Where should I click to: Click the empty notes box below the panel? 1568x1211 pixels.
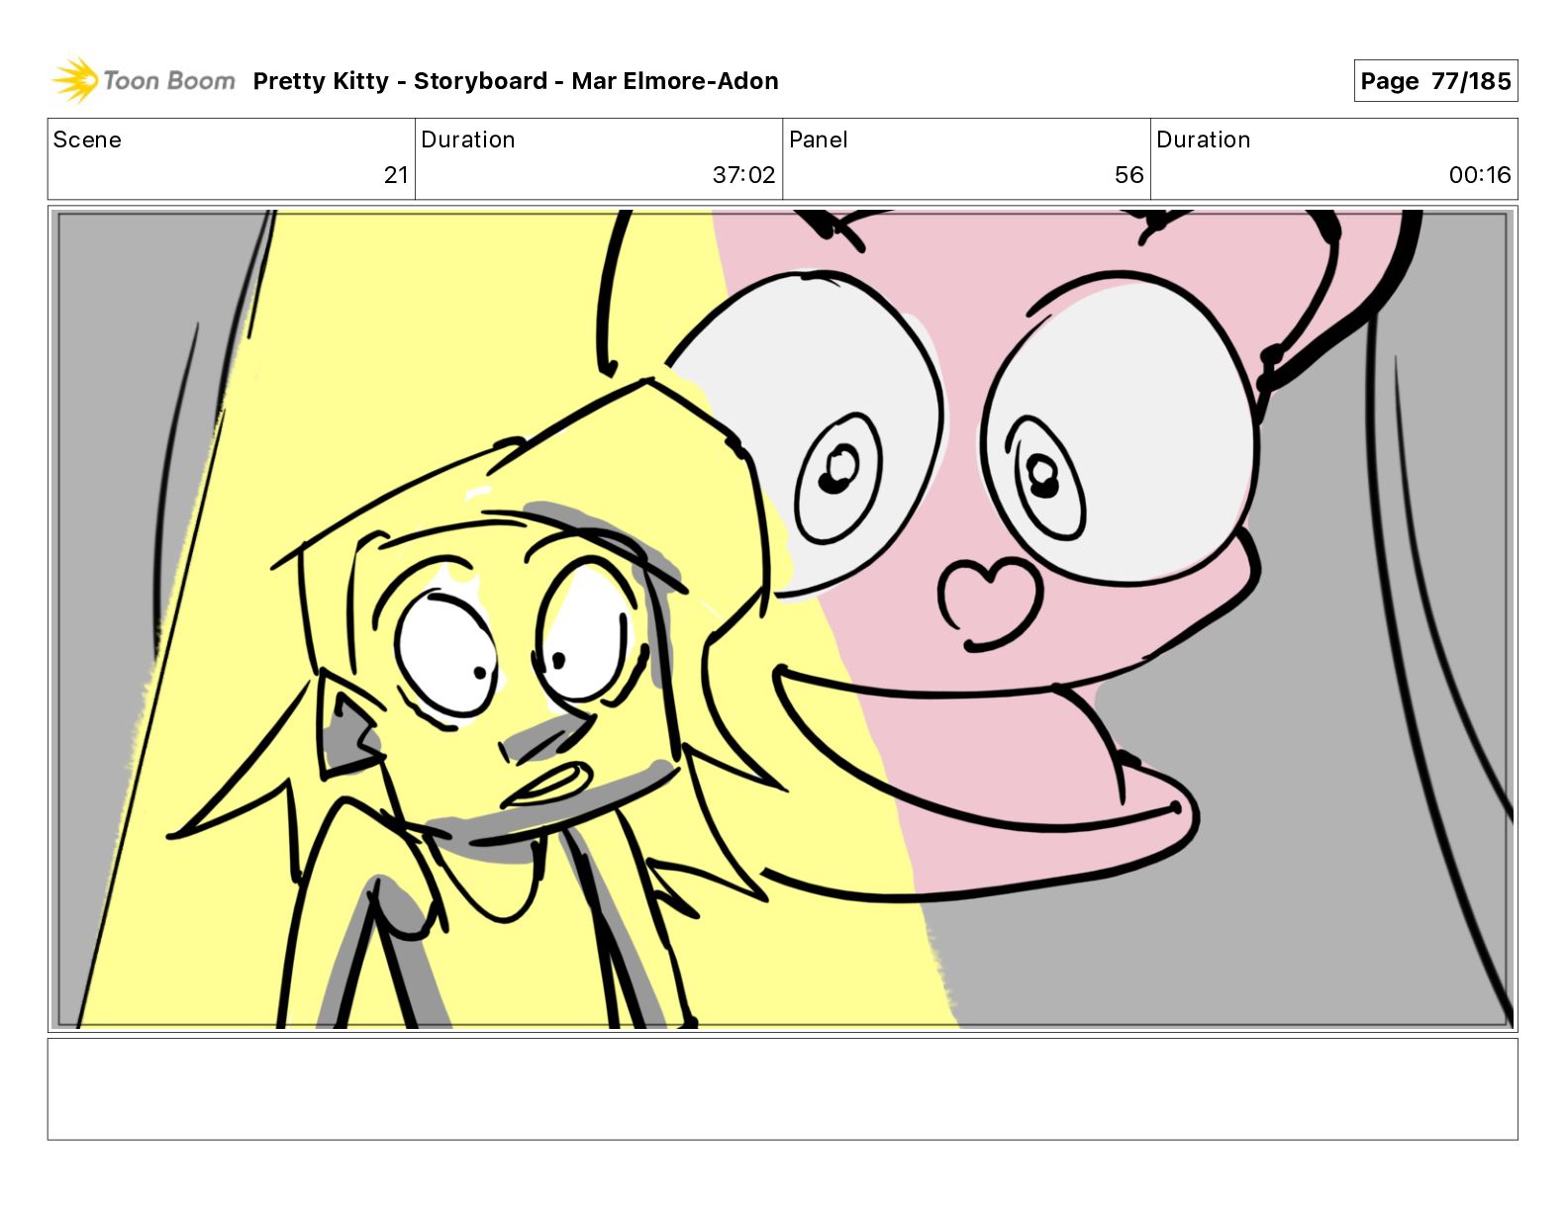pyautogui.click(x=783, y=1089)
